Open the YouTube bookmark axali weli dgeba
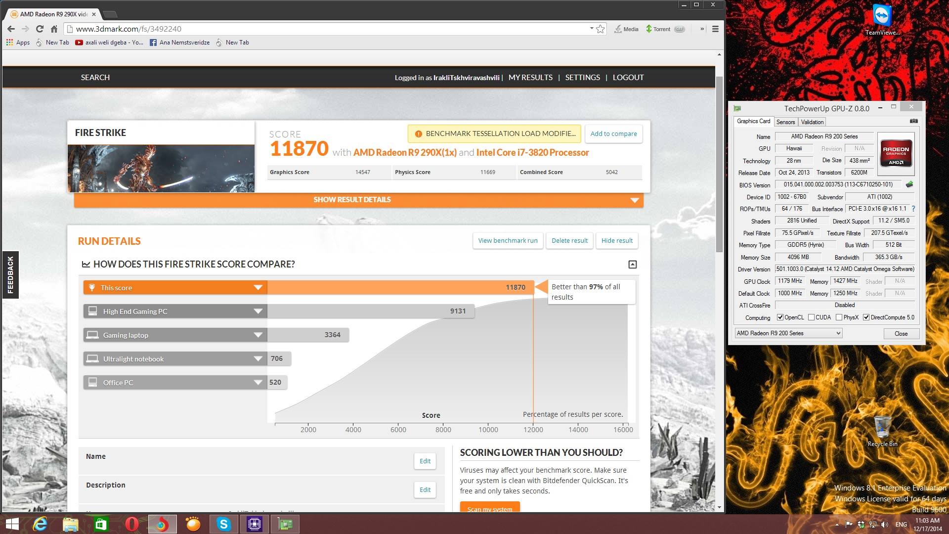The width and height of the screenshot is (949, 534). coord(109,43)
